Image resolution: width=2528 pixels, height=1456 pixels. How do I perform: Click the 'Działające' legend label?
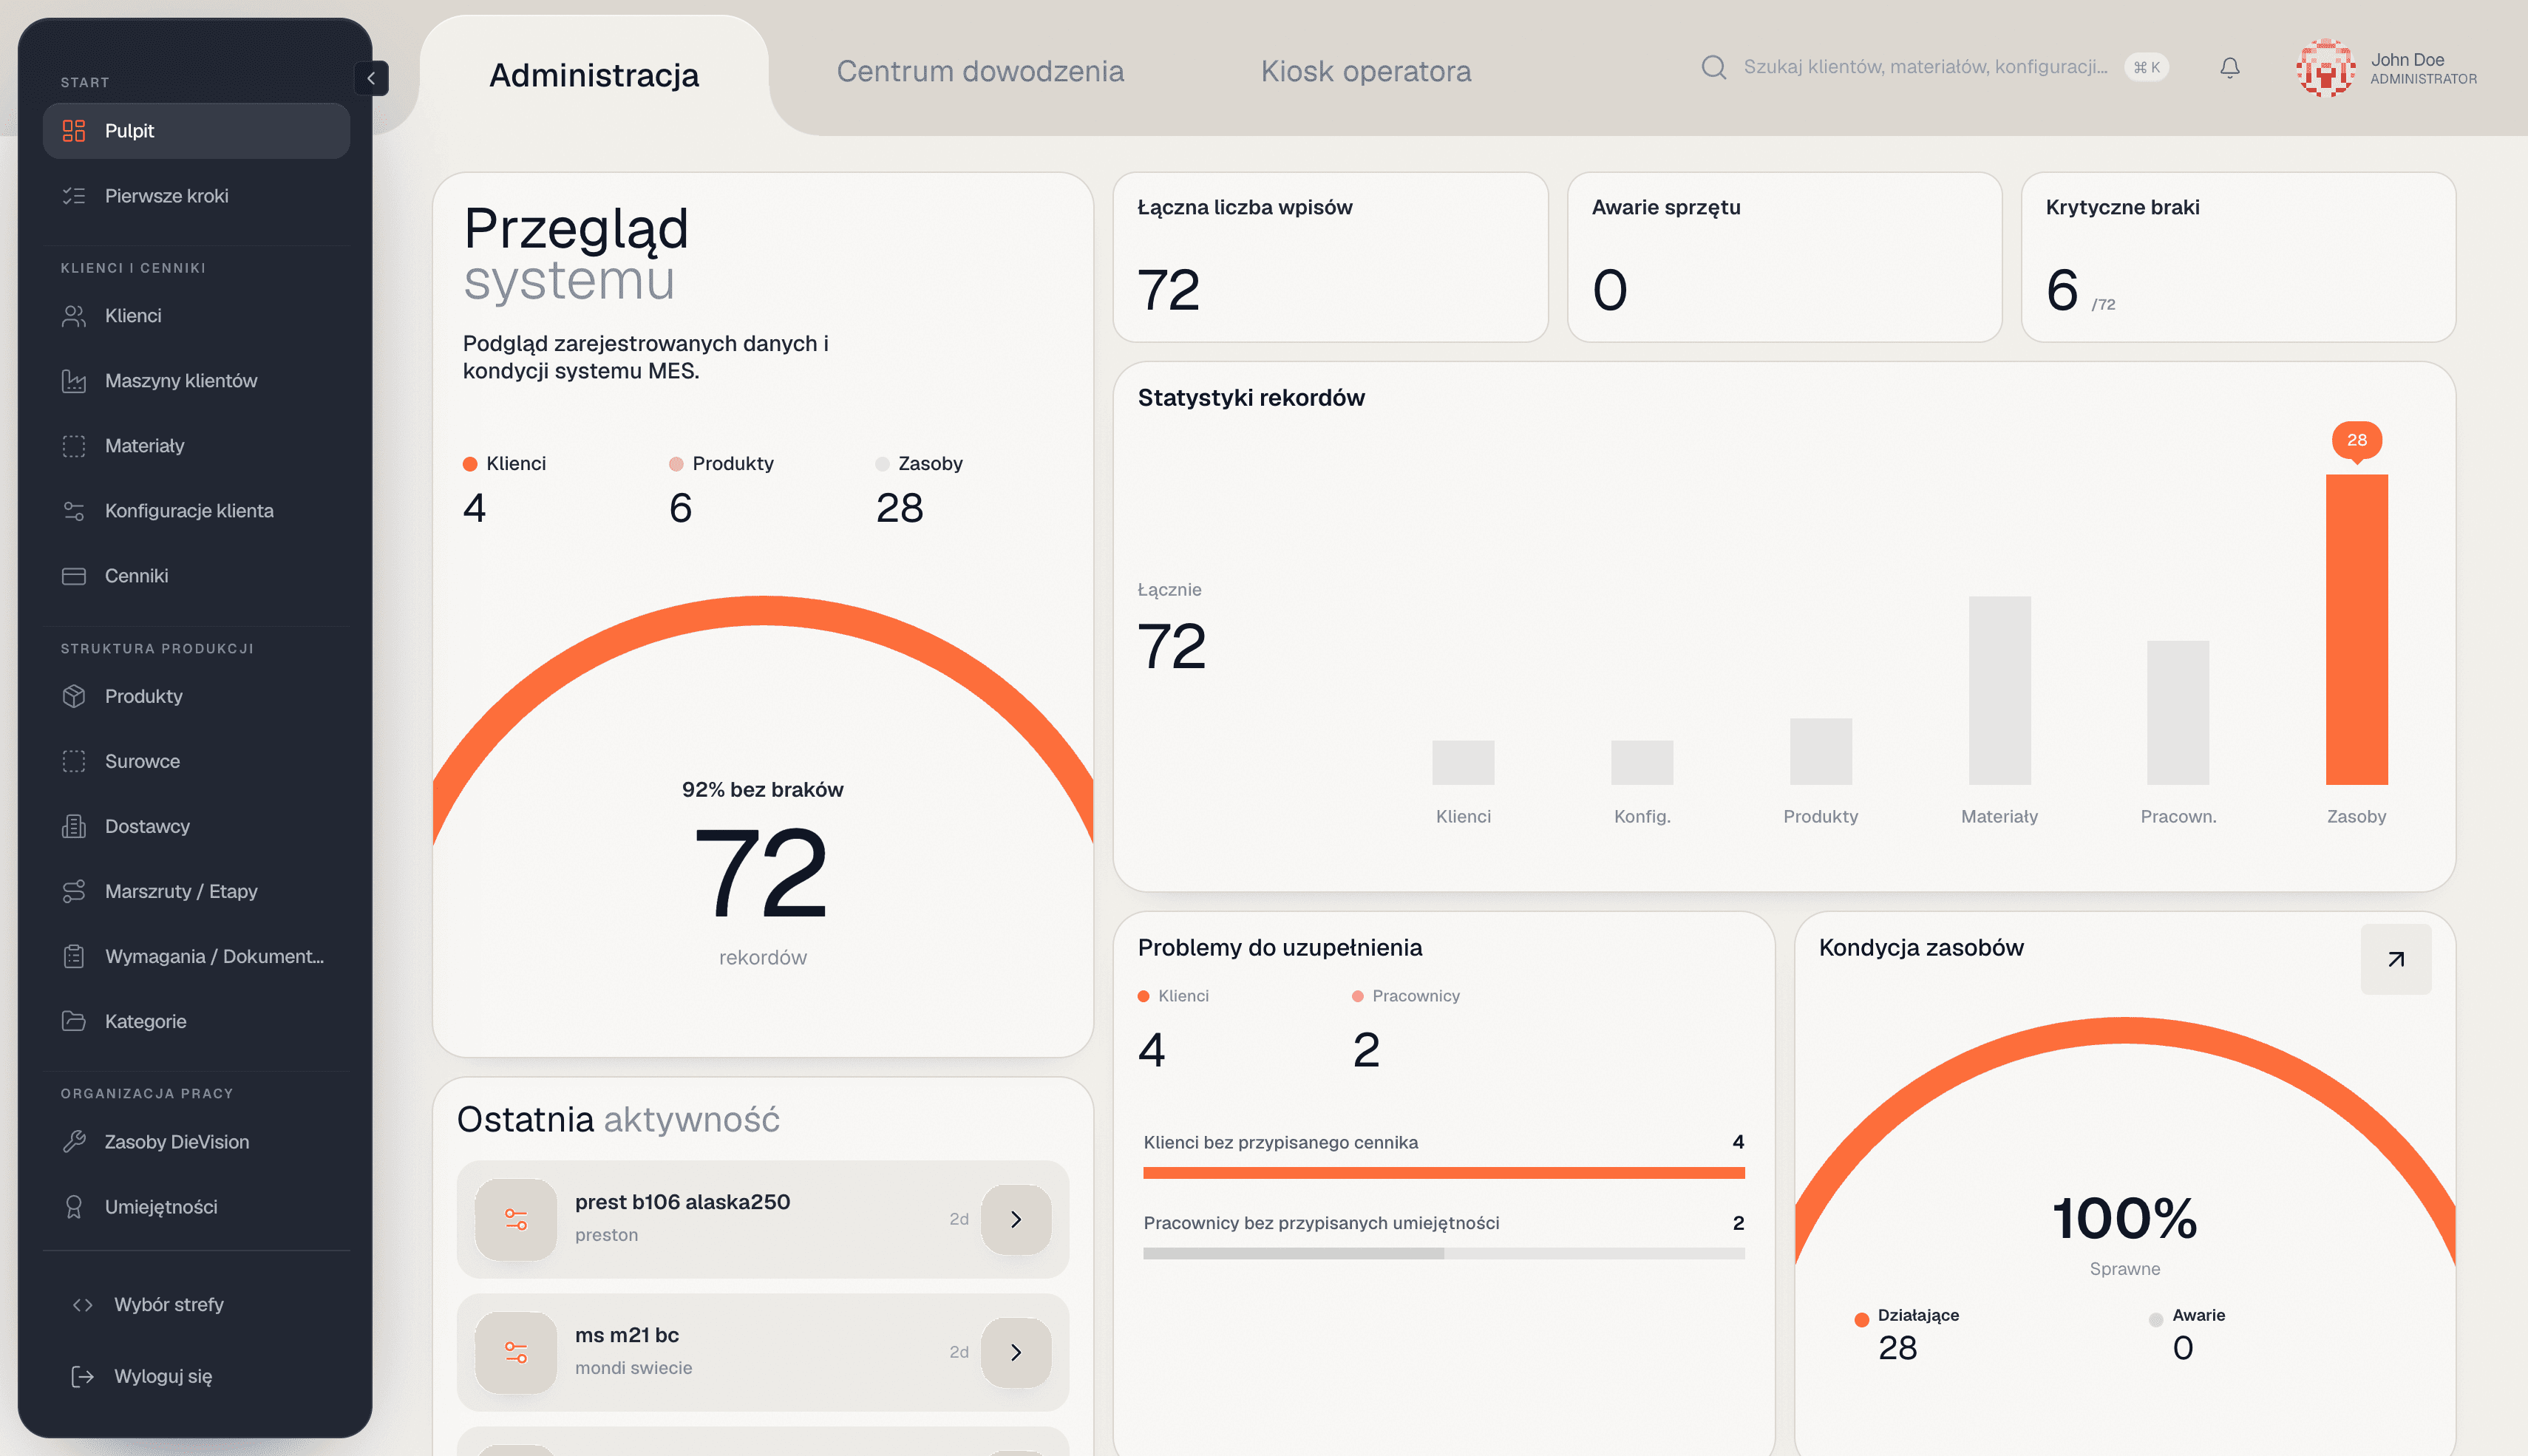1918,1315
